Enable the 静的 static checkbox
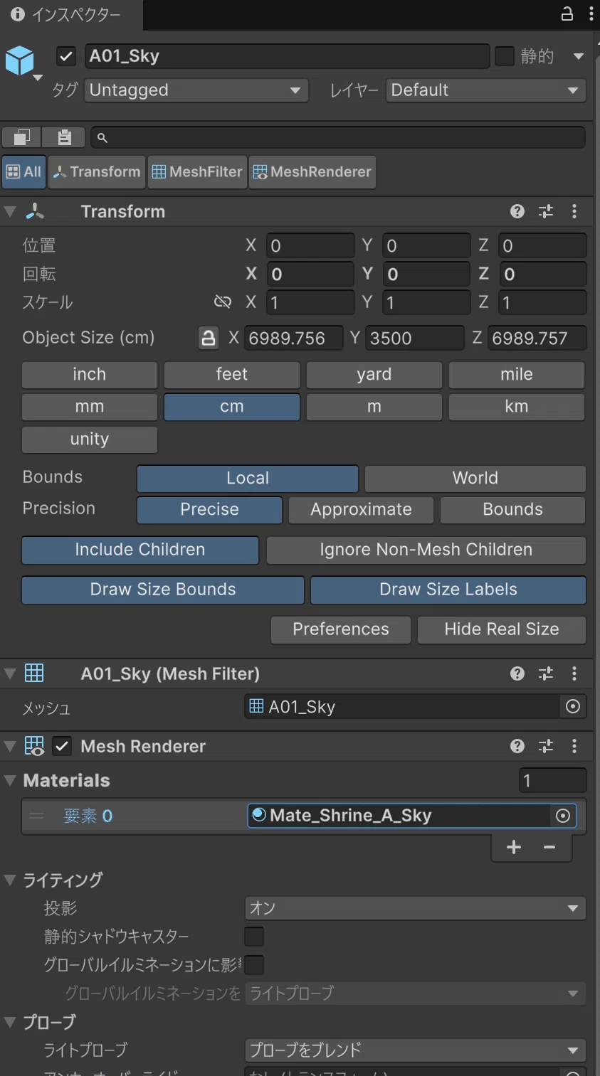 click(505, 56)
